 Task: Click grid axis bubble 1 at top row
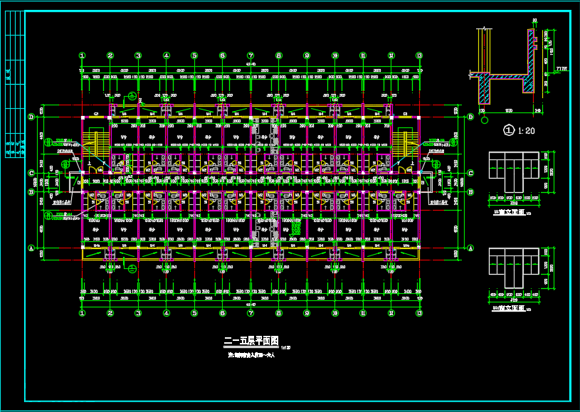pyautogui.click(x=82, y=56)
